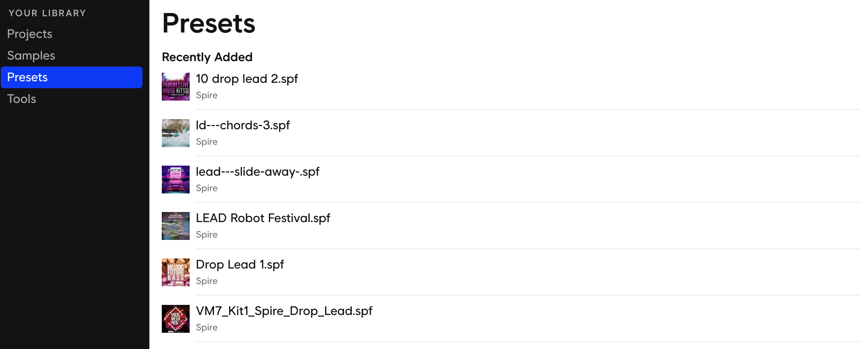Open preset 10 drop lead 2.spf
Image resolution: width=860 pixels, height=349 pixels.
pyautogui.click(x=247, y=79)
